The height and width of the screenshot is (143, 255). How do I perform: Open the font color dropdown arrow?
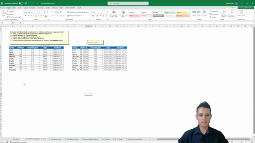click(48, 16)
